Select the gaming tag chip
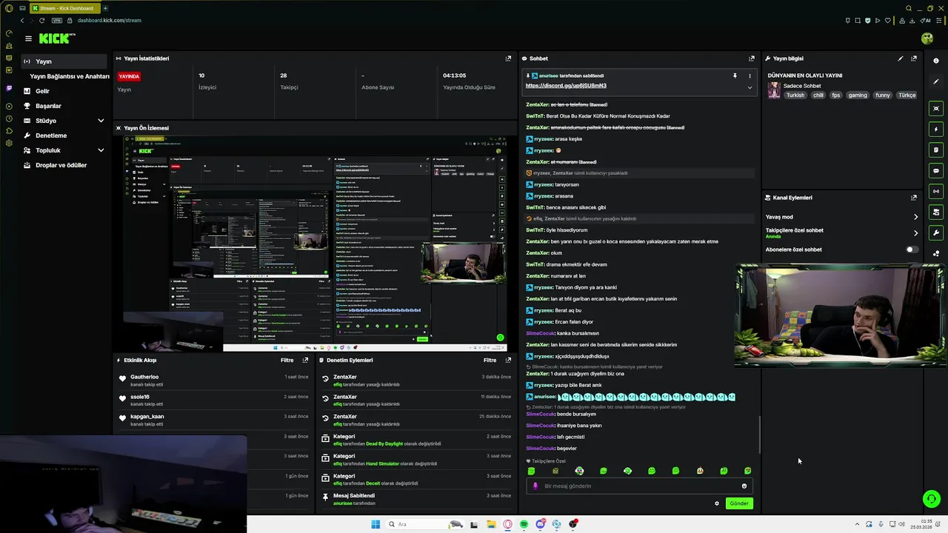Viewport: 948px width, 533px height. pos(858,95)
